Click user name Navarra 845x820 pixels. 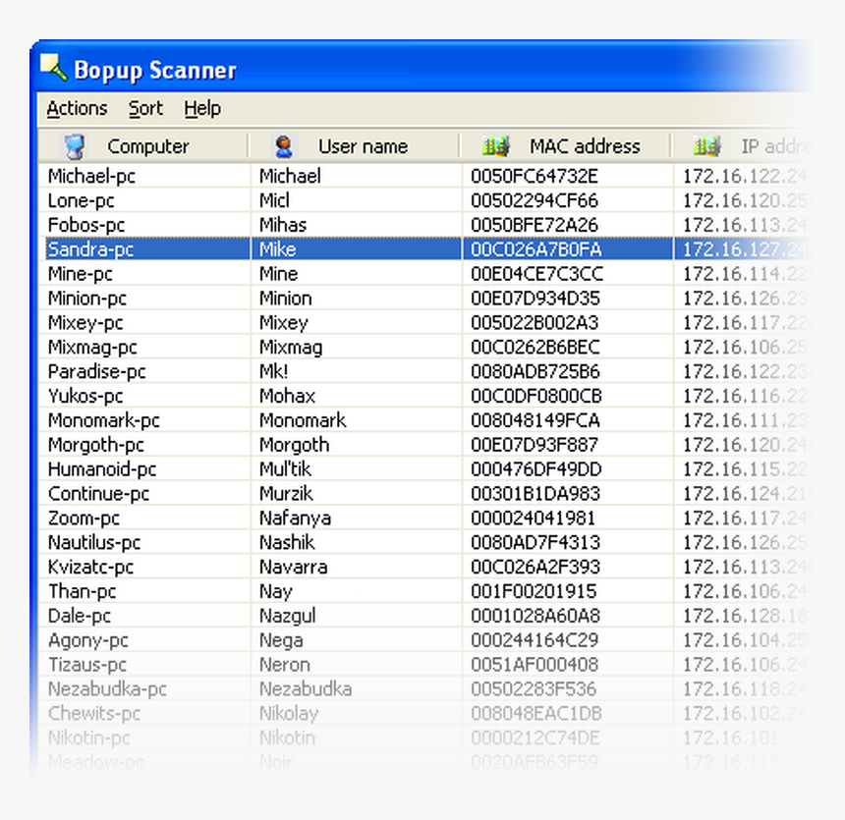pyautogui.click(x=293, y=568)
